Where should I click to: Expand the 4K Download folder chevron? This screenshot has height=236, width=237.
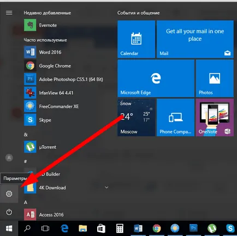pos(106,187)
